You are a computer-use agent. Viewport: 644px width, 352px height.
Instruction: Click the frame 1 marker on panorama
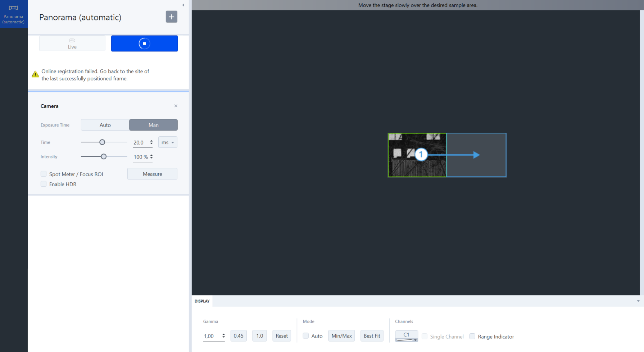pyautogui.click(x=421, y=155)
